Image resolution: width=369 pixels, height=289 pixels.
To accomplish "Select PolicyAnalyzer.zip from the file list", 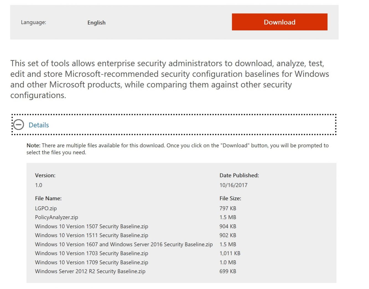I will pyautogui.click(x=56, y=217).
